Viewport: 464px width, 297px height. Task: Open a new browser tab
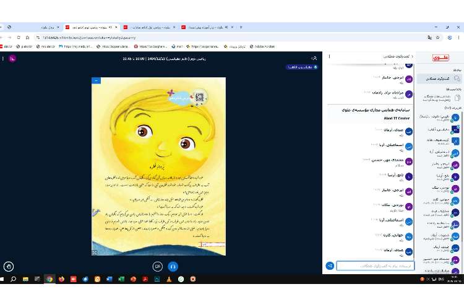tap(241, 27)
